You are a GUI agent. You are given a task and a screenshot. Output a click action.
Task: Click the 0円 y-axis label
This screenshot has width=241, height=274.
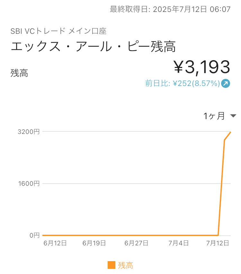34,235
